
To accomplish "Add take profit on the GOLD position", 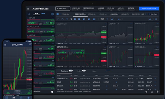I will click(116, 82).
